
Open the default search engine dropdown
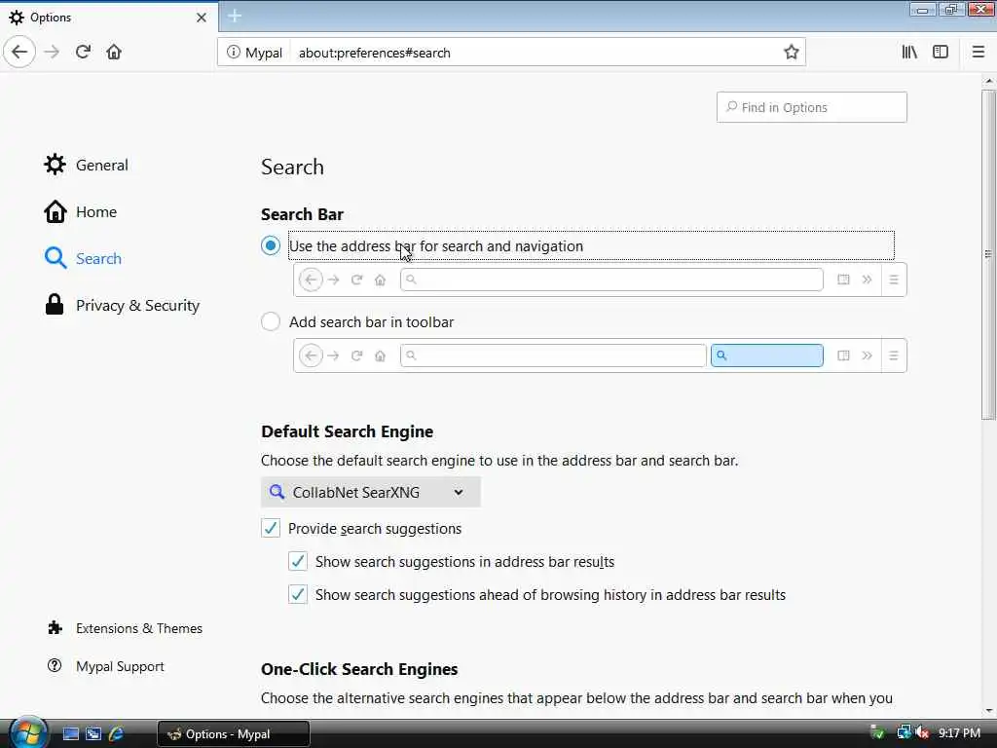[371, 492]
